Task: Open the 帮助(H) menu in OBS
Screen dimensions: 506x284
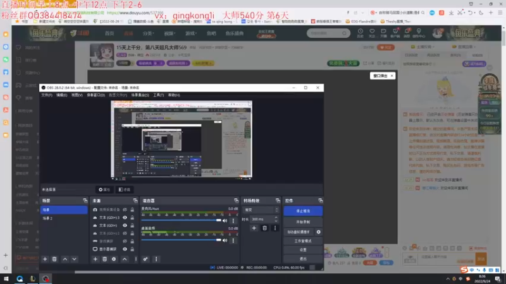Action: pos(173,95)
